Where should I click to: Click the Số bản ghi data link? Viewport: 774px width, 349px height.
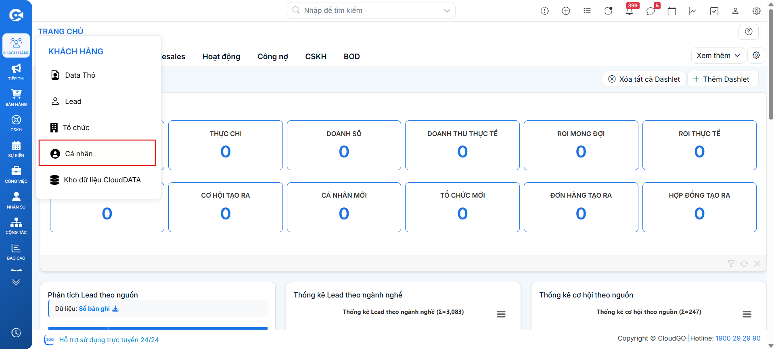[98, 309]
